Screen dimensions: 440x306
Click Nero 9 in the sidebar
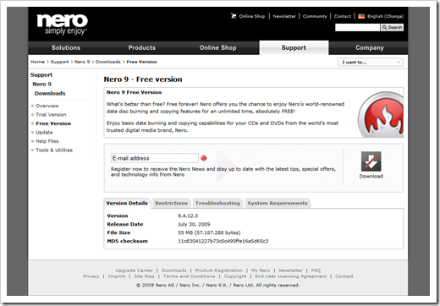point(42,84)
